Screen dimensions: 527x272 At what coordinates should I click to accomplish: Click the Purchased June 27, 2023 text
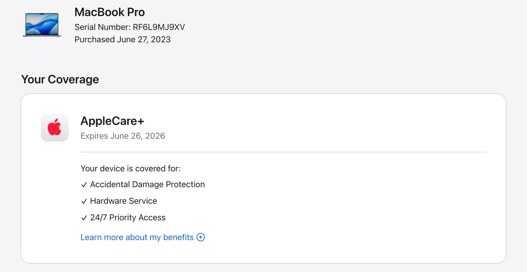(122, 40)
